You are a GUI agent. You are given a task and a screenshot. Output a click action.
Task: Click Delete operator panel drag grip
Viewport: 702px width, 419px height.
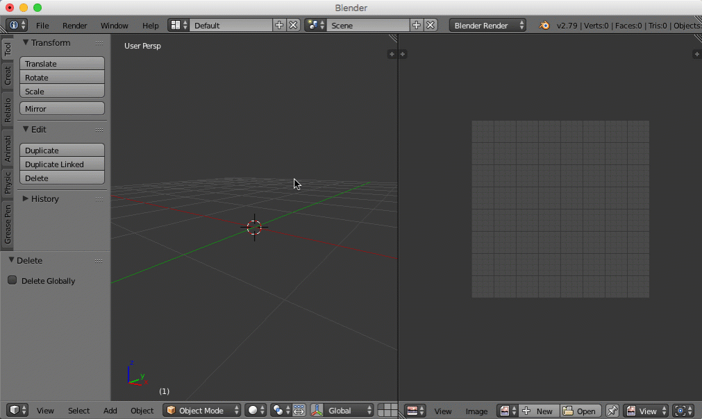99,261
